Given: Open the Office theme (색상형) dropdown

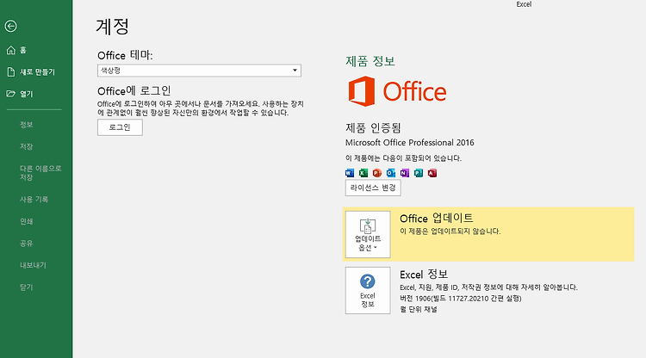Looking at the screenshot, I should pos(199,71).
